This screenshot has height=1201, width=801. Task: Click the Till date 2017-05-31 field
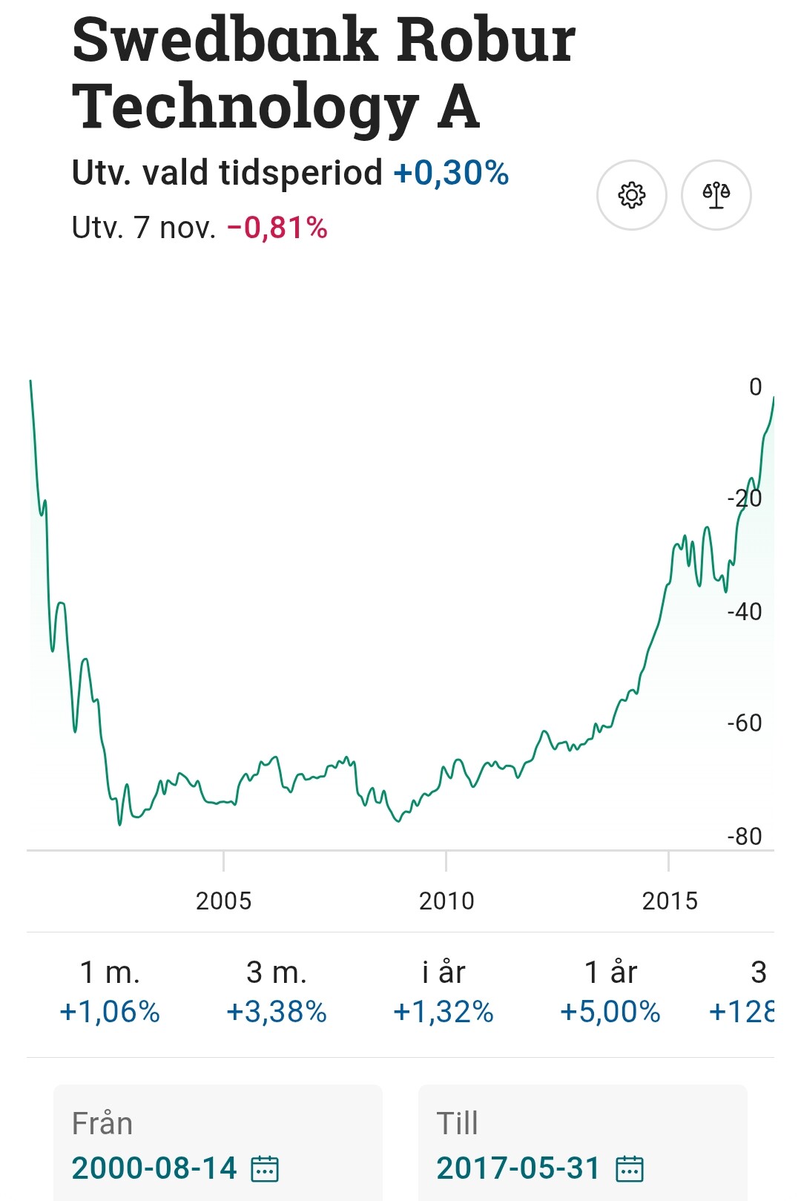coord(518,1168)
